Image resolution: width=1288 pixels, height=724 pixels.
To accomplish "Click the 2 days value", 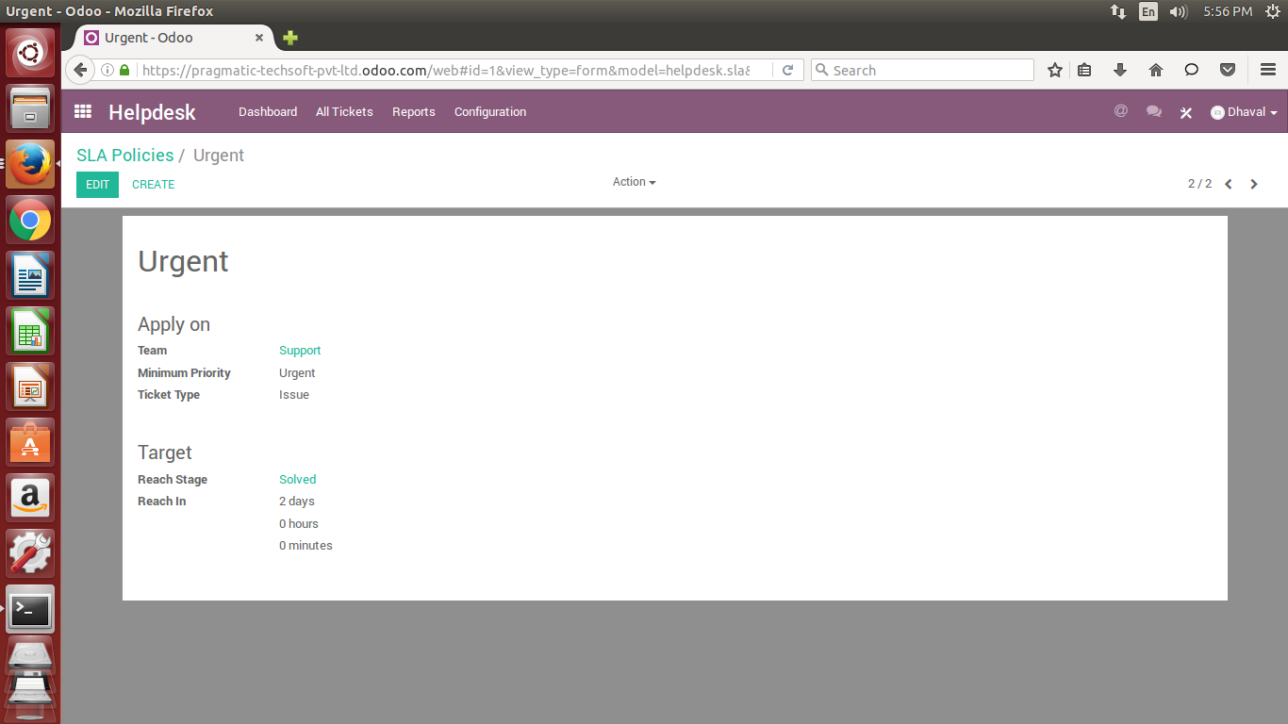I will (x=297, y=502).
